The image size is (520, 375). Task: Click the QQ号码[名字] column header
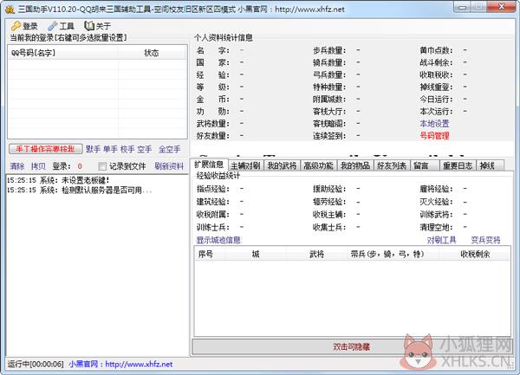(x=63, y=53)
